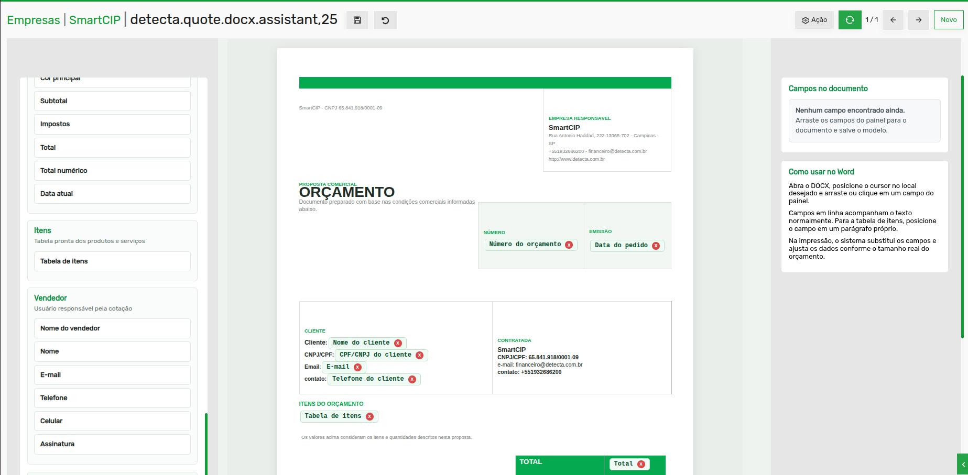The width and height of the screenshot is (968, 475).
Task: Click the model title detecta.quote.docx.assistant,25
Action: (234, 19)
